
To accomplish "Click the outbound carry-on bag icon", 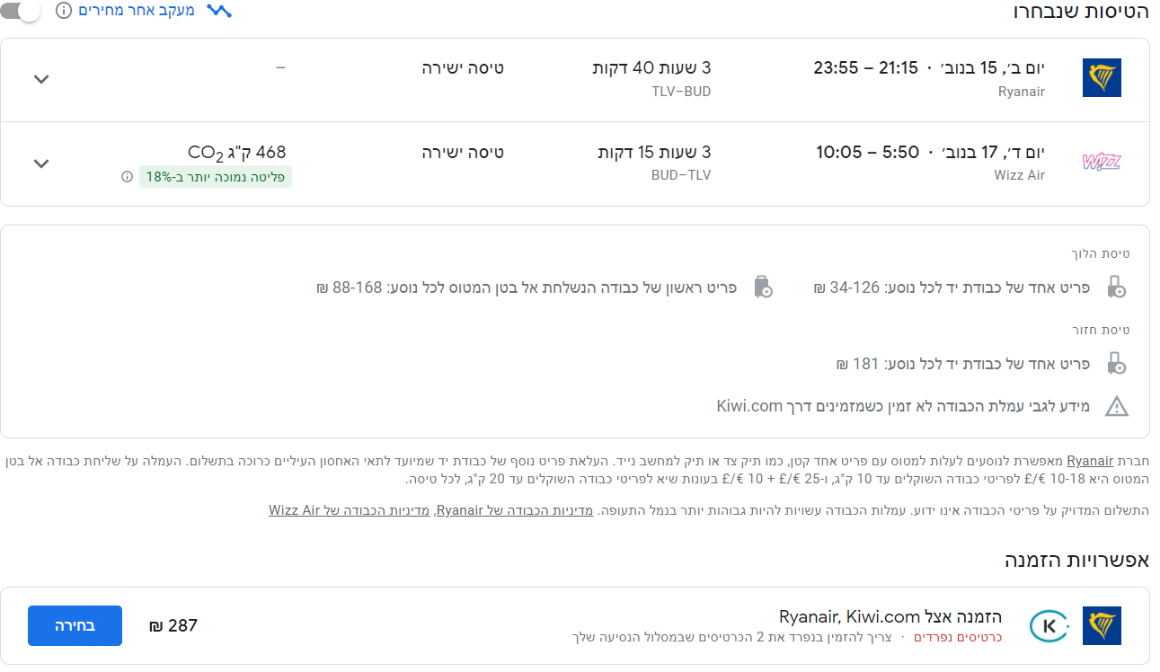I will (1117, 287).
